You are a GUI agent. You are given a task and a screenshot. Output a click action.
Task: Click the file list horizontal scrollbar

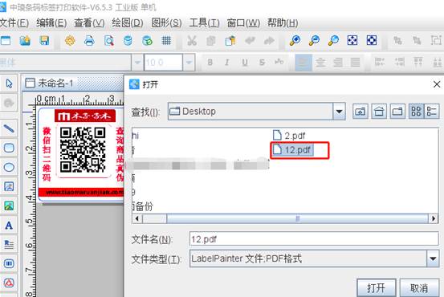click(285, 218)
